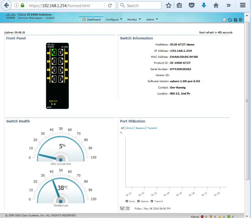Open the green padlock security details
The width and height of the screenshot is (251, 218).
pos(22,5)
